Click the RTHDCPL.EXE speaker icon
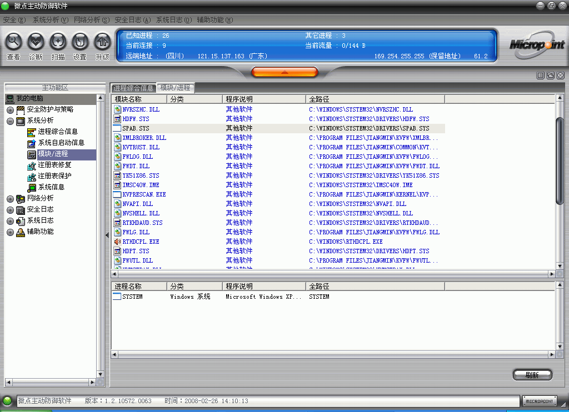The image size is (569, 412). pyautogui.click(x=117, y=241)
